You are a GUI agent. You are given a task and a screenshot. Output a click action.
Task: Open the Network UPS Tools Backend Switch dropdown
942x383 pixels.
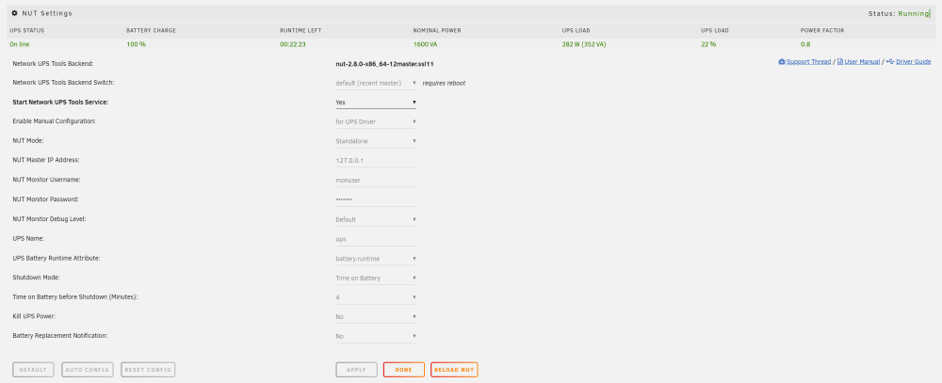(x=376, y=83)
